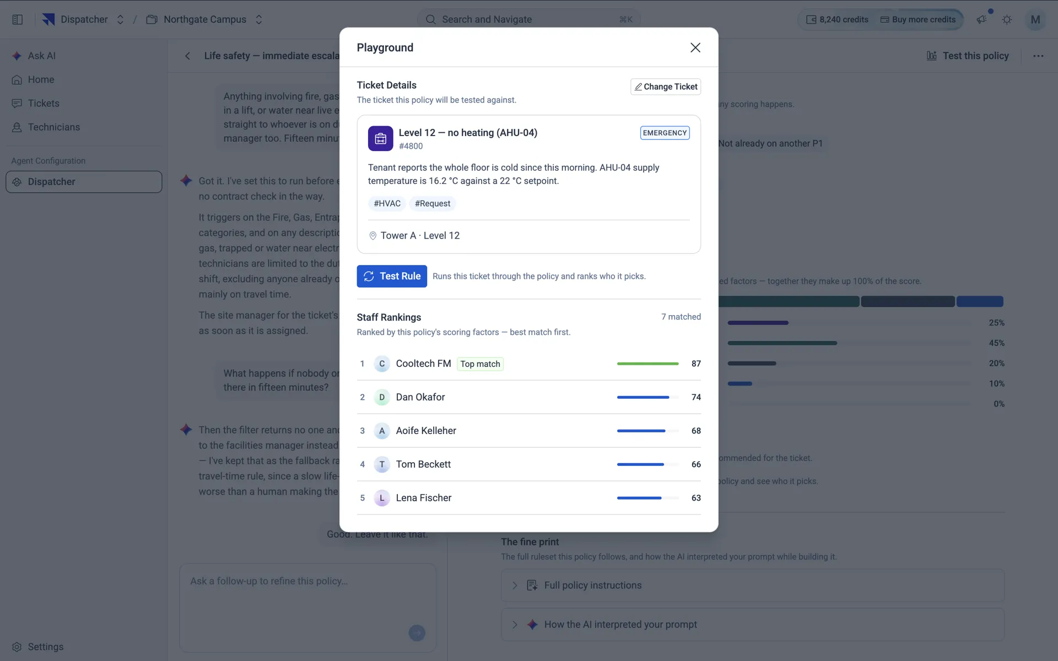The image size is (1058, 661).
Task: Click Lena Fischer's avatar icon
Action: point(382,498)
